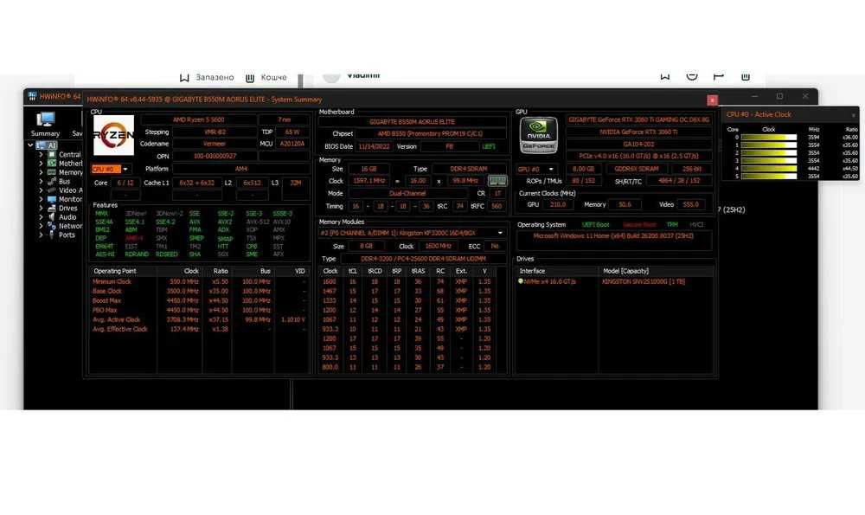Select the Motherboard tree icon
865x515 pixels.
coord(52,164)
